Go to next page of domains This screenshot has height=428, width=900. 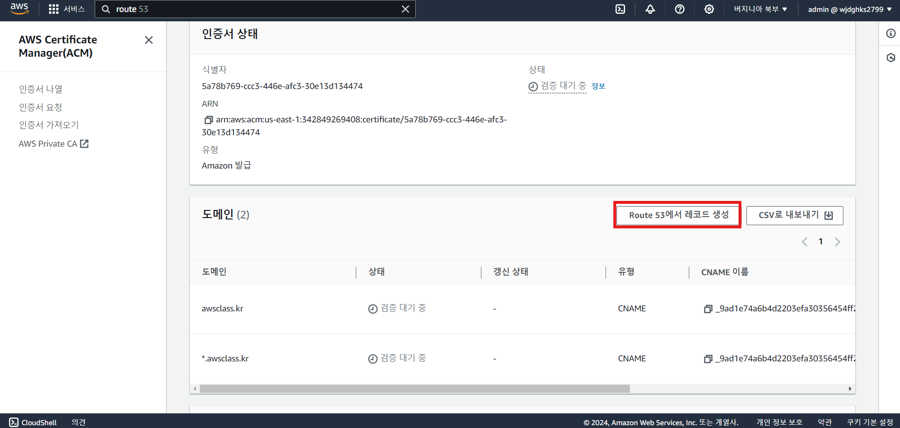(x=837, y=242)
